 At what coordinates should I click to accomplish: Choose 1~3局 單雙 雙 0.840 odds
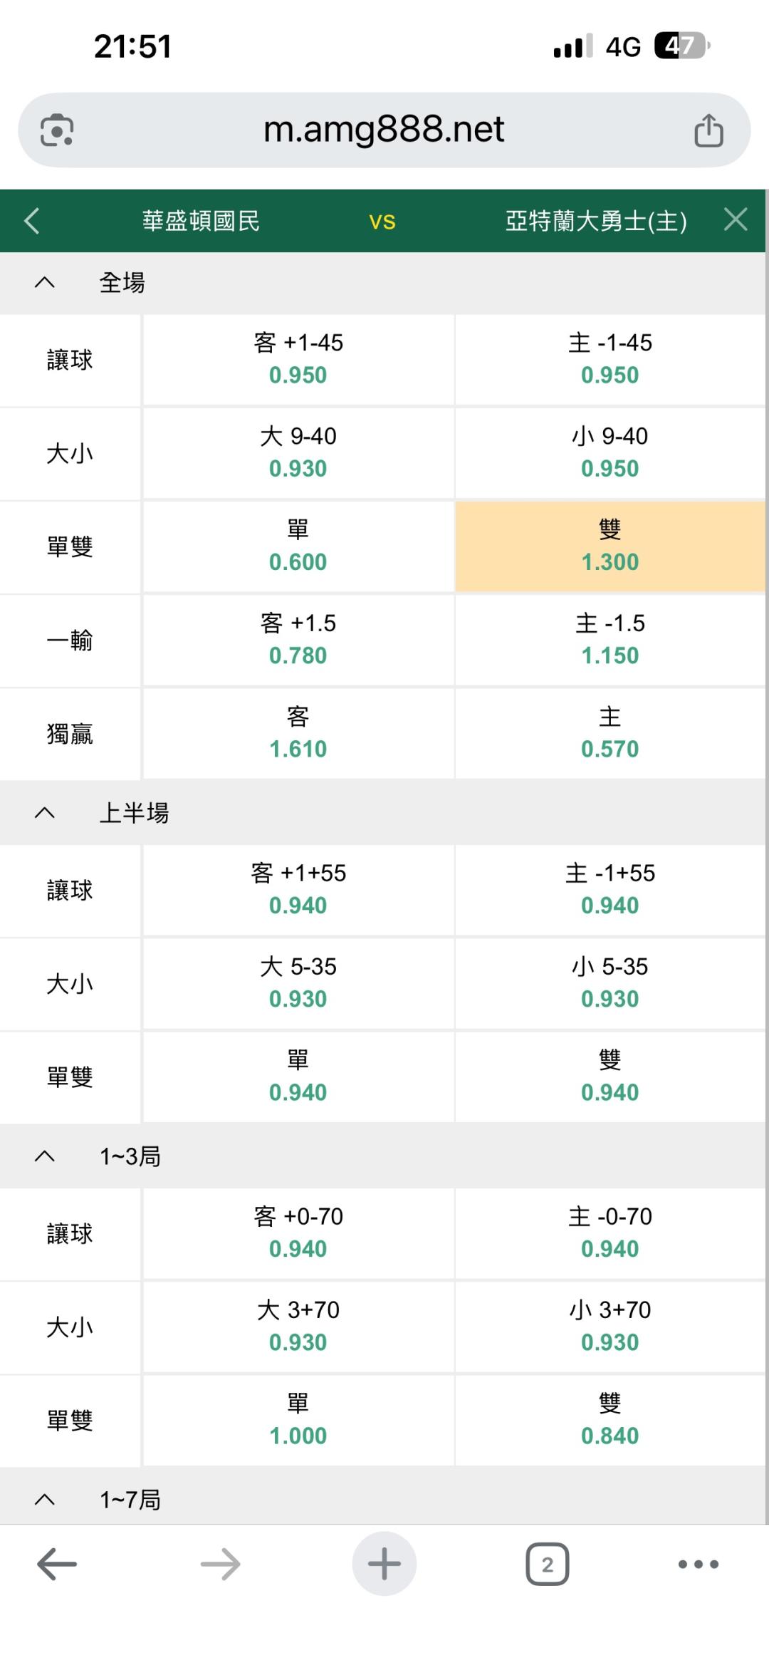[610, 1420]
